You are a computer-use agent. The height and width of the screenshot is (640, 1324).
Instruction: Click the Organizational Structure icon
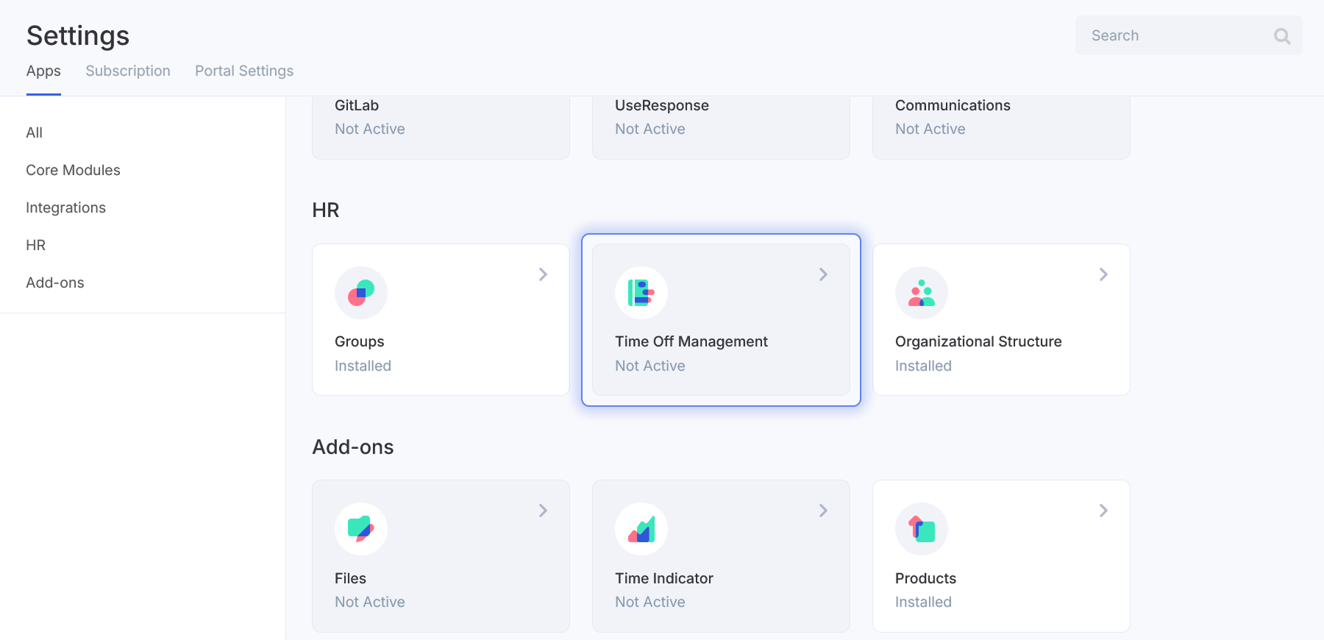pyautogui.click(x=921, y=293)
